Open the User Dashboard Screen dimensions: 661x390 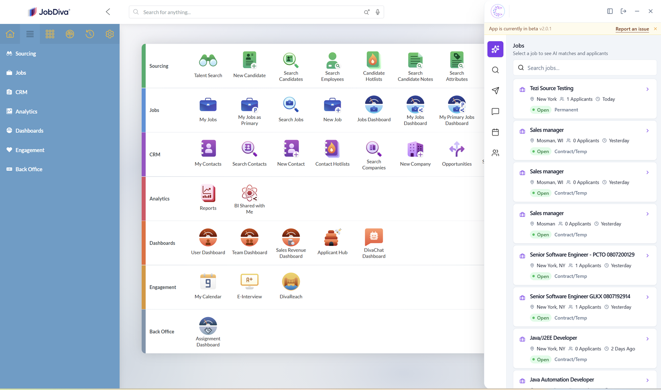point(208,237)
